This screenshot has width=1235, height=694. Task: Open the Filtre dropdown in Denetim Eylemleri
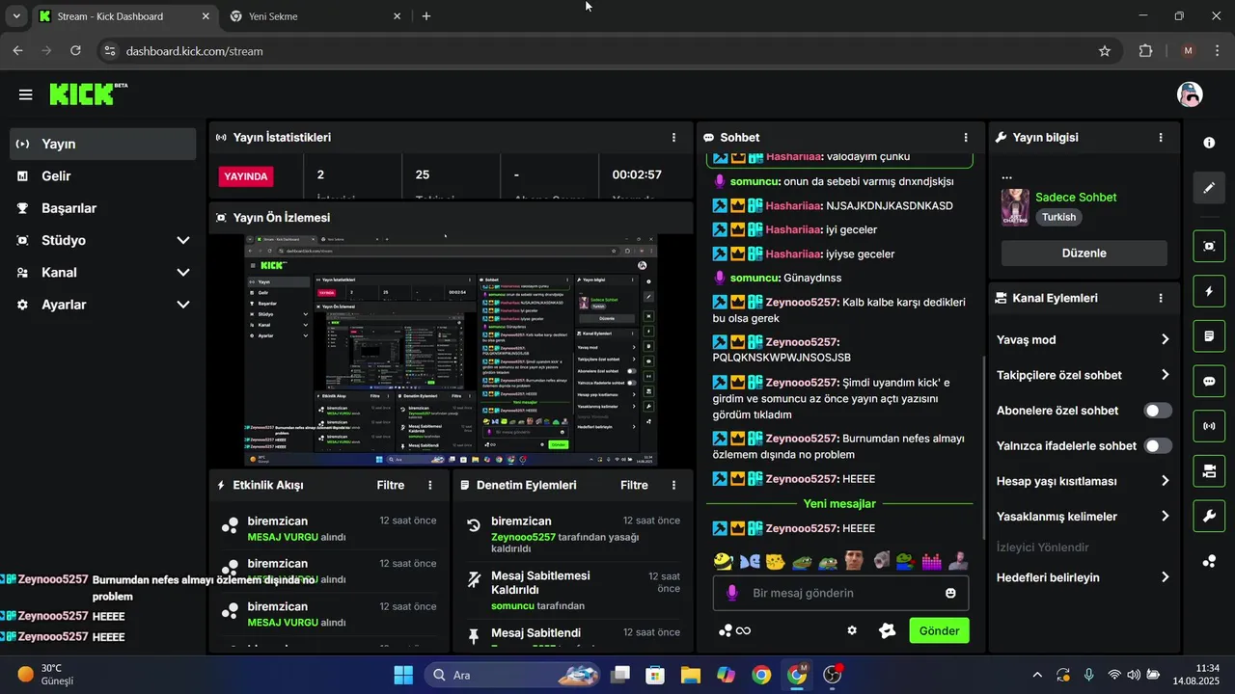[634, 485]
